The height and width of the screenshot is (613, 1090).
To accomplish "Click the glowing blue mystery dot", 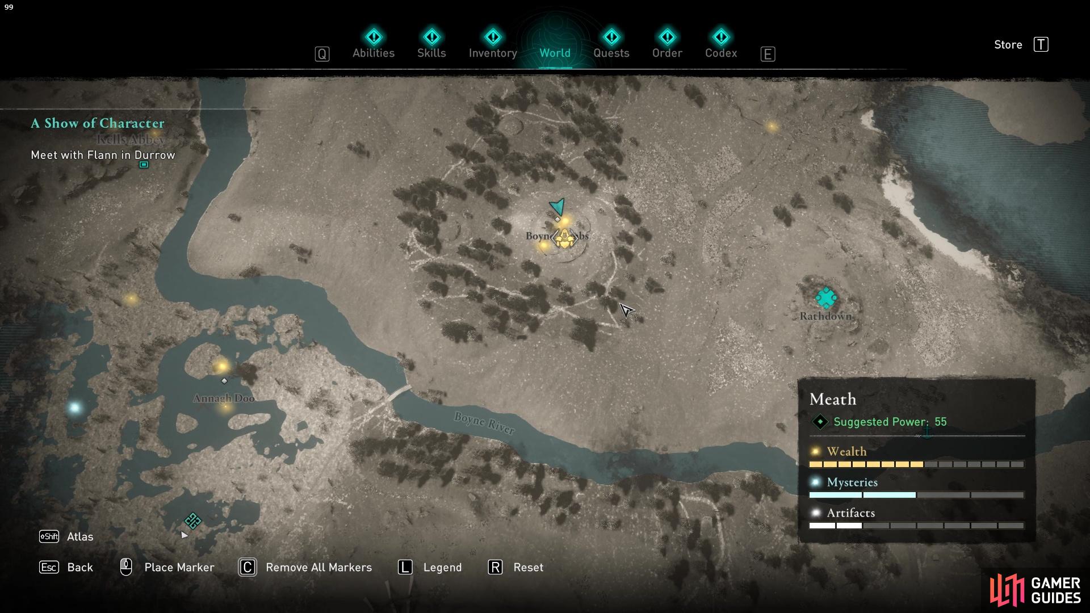I will tap(74, 407).
